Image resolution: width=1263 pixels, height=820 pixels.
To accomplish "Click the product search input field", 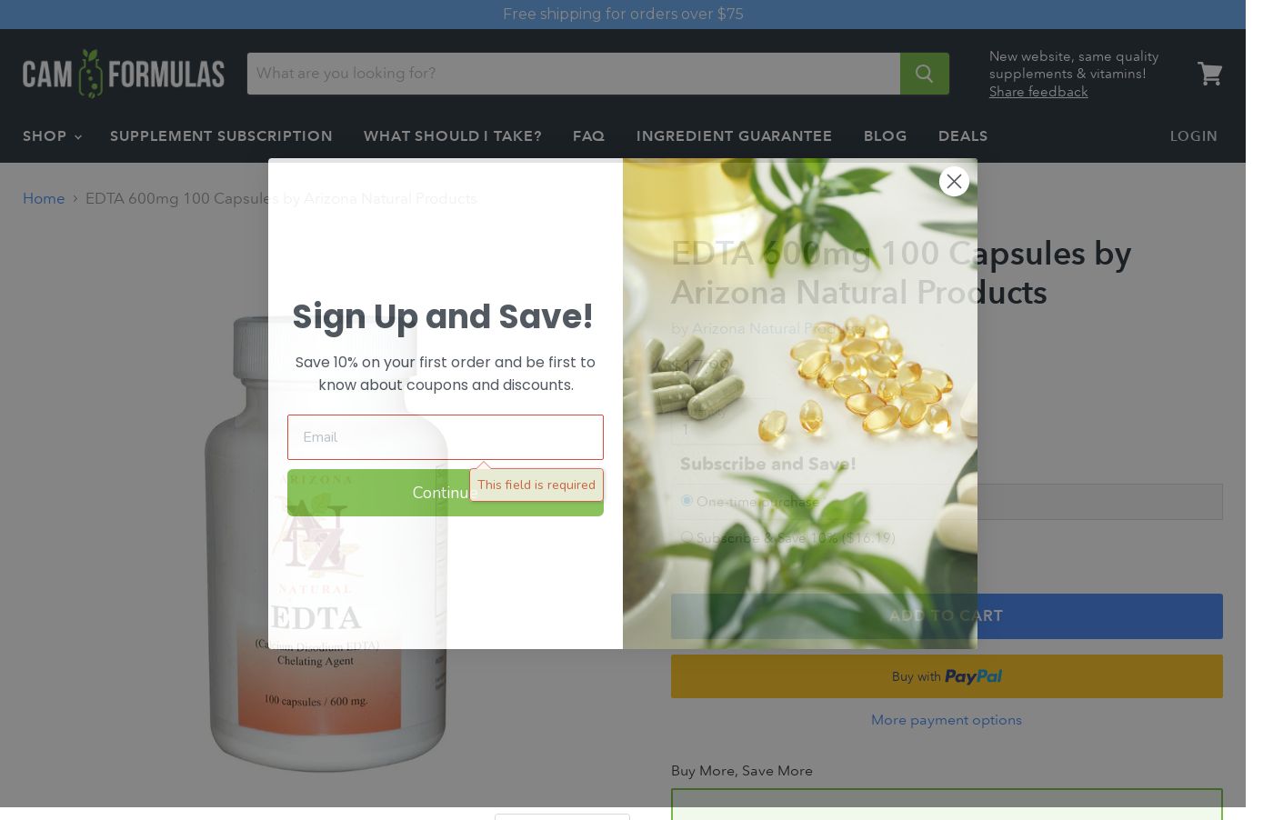I will pos(574,74).
